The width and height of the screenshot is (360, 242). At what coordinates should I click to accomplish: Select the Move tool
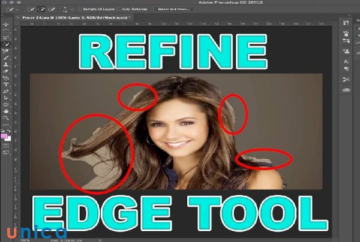(6, 24)
